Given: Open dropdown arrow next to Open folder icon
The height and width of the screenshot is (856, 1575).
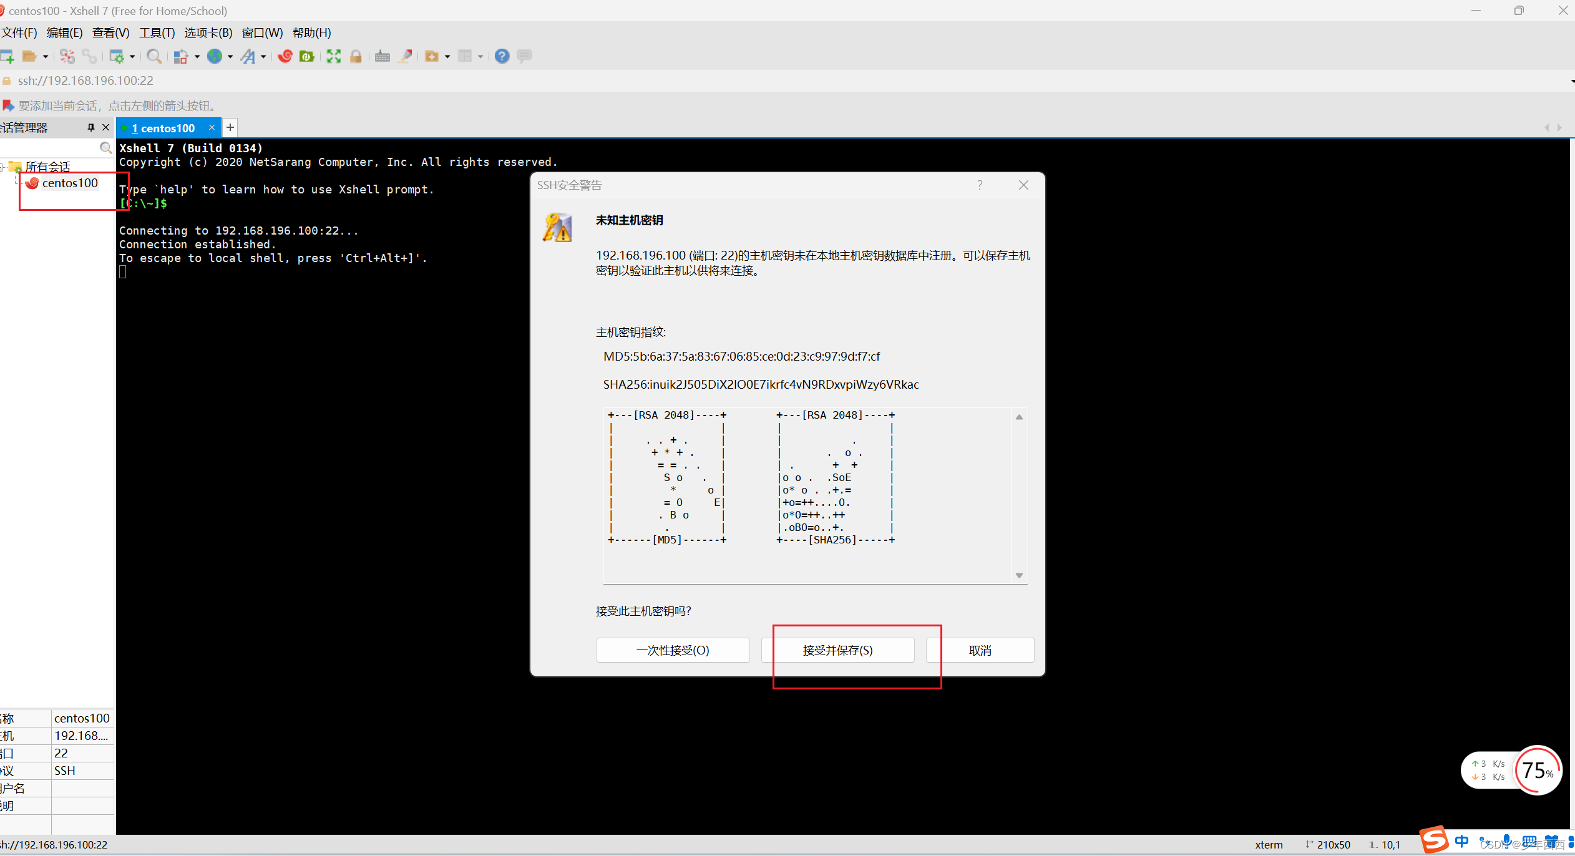Looking at the screenshot, I should [x=46, y=57].
